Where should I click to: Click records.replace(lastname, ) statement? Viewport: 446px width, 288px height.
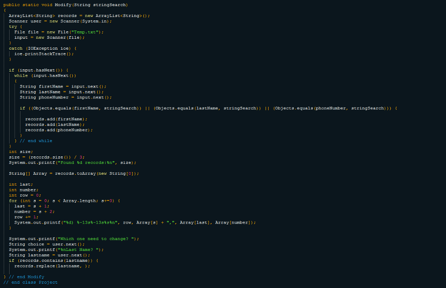pyautogui.click(x=52, y=266)
